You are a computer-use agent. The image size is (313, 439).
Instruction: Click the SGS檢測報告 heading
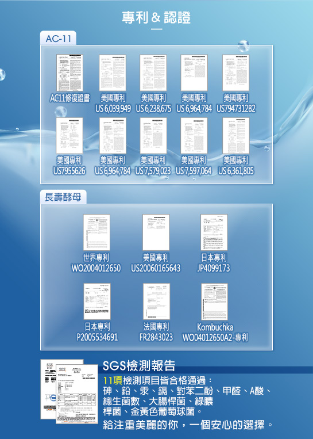(139, 365)
